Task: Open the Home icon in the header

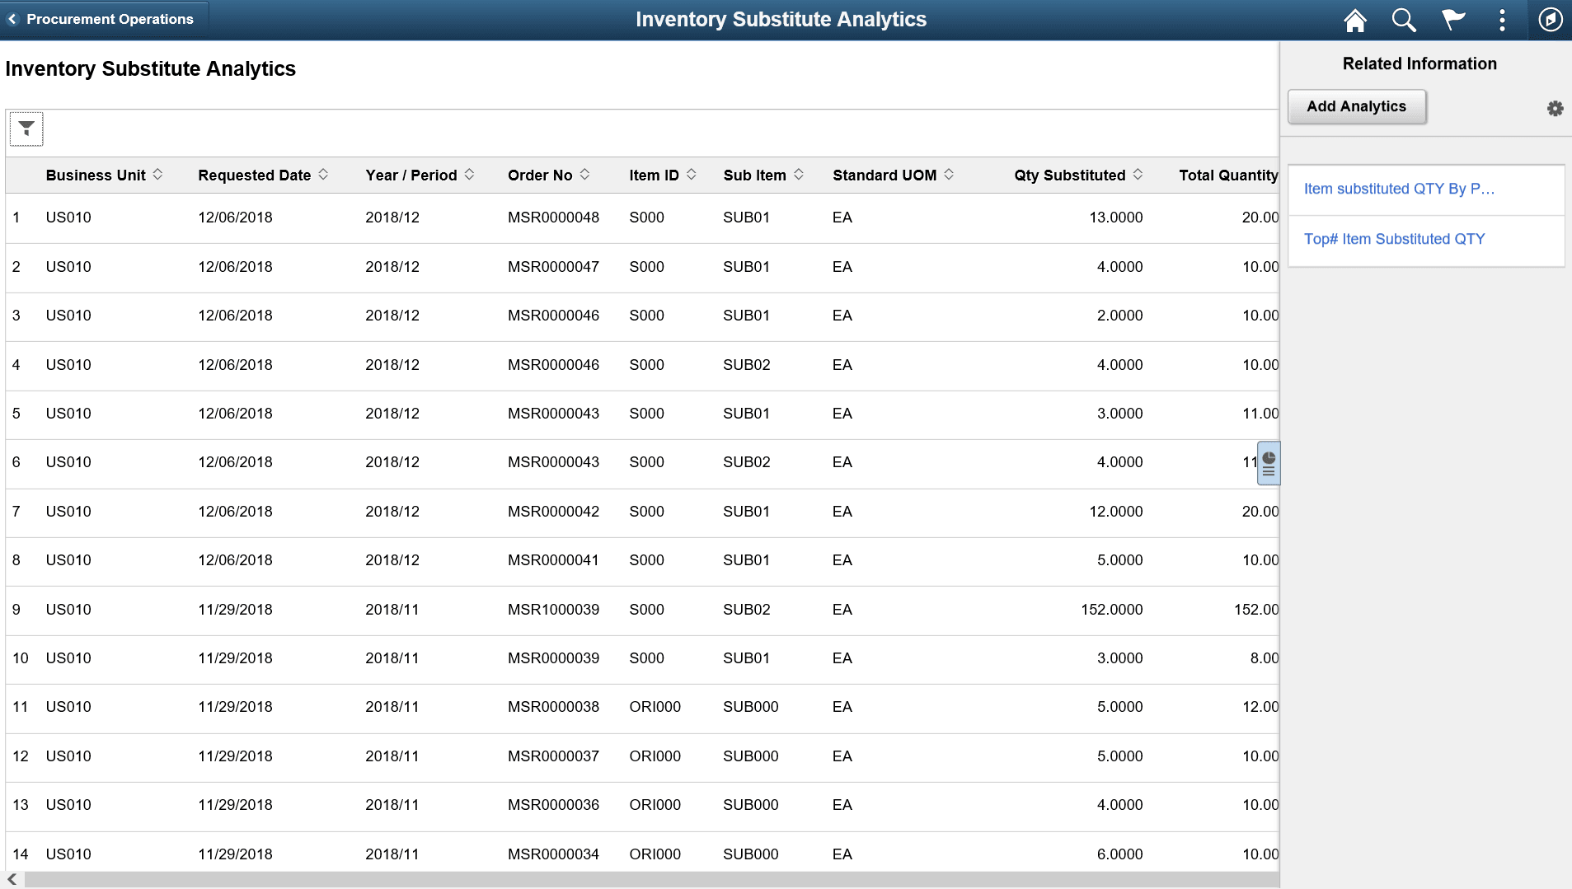Action: point(1354,19)
